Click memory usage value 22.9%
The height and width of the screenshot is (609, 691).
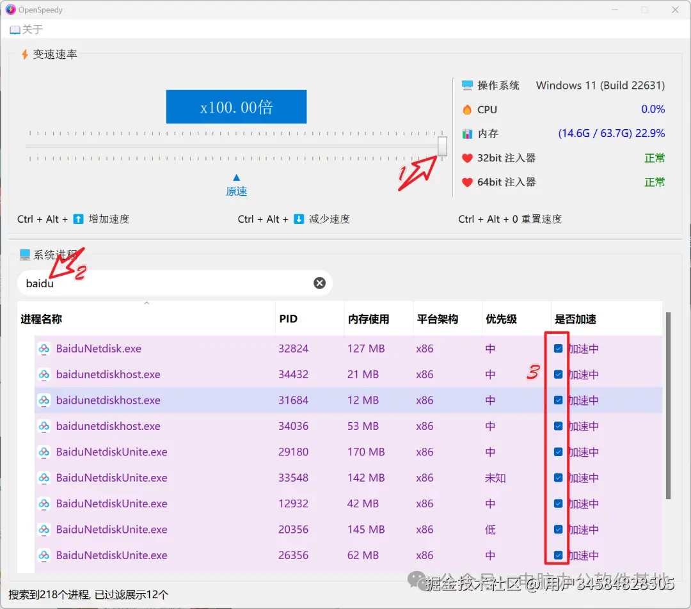click(x=650, y=134)
